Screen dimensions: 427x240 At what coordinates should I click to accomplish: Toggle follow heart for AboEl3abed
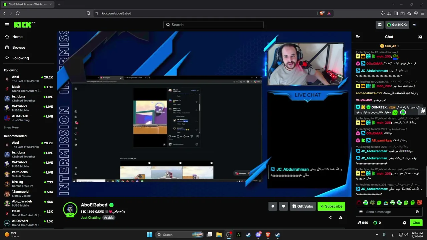point(284,206)
